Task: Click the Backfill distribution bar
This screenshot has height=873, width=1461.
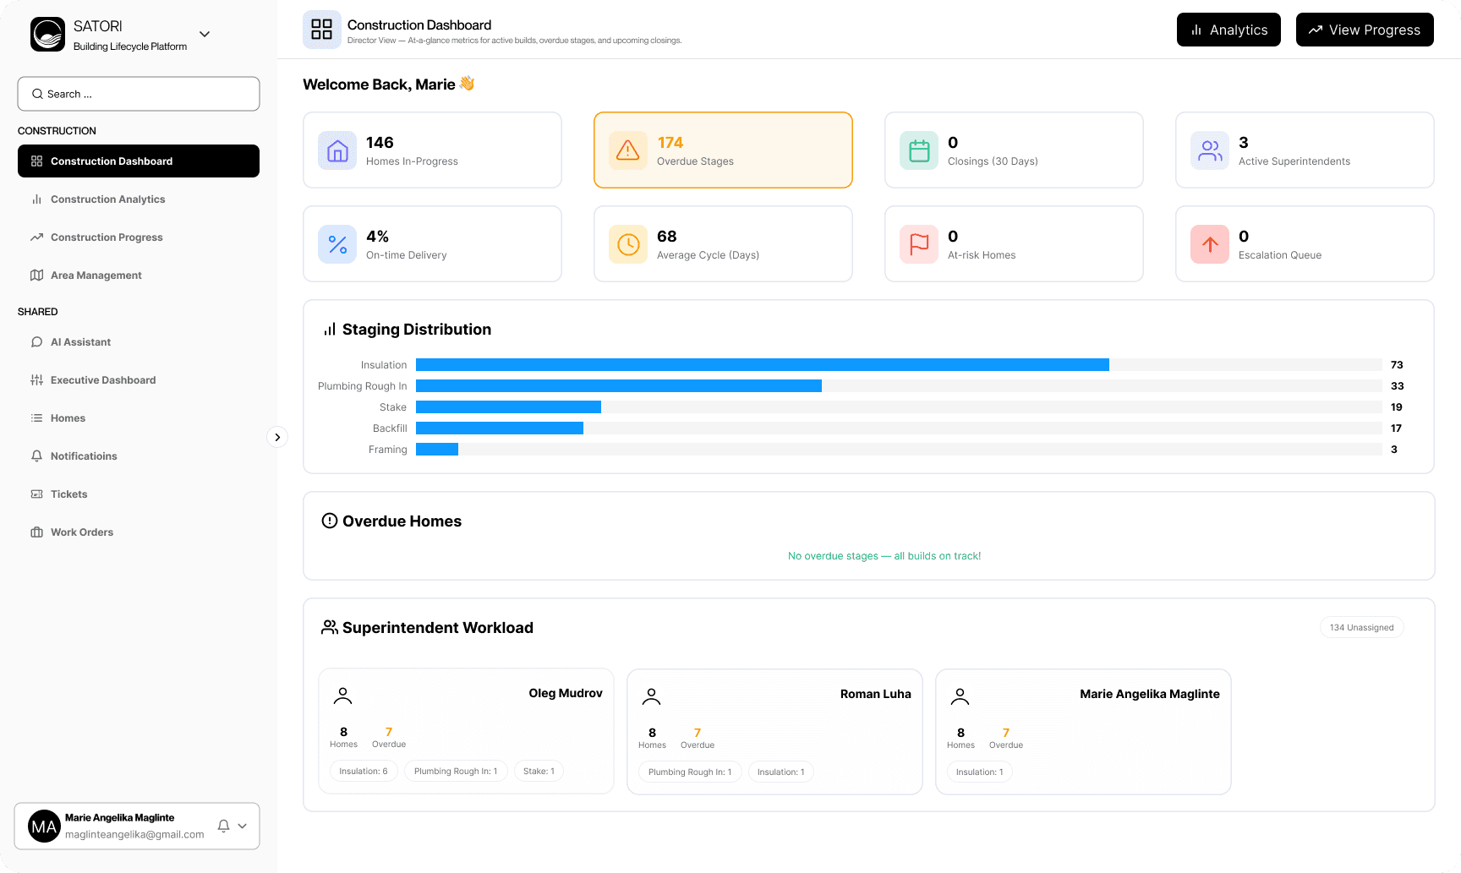Action: point(500,428)
